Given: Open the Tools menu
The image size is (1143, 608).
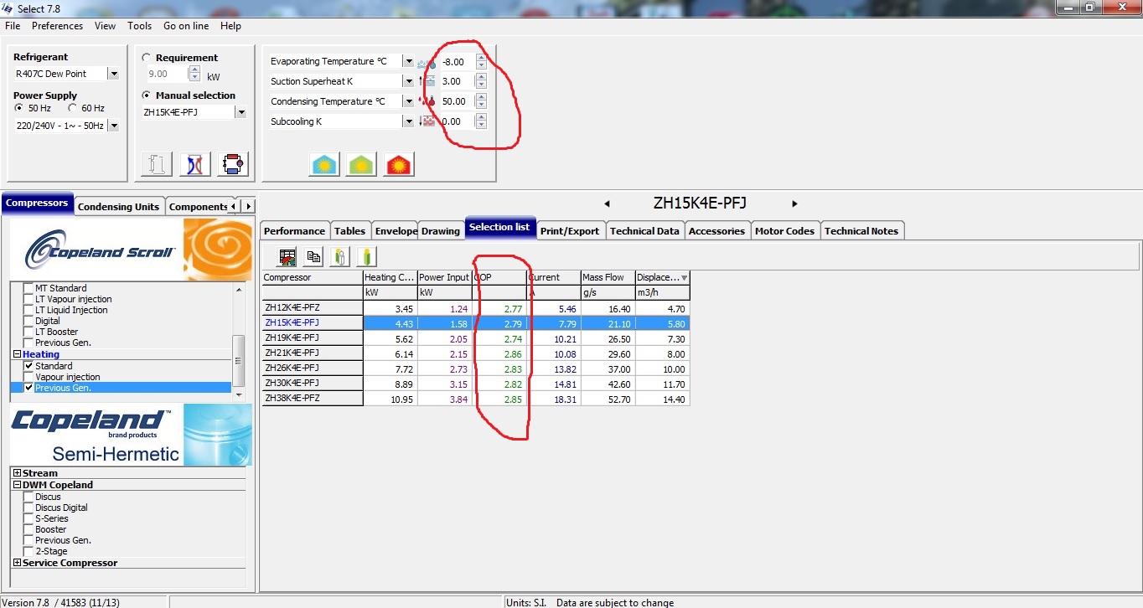Looking at the screenshot, I should coord(140,26).
